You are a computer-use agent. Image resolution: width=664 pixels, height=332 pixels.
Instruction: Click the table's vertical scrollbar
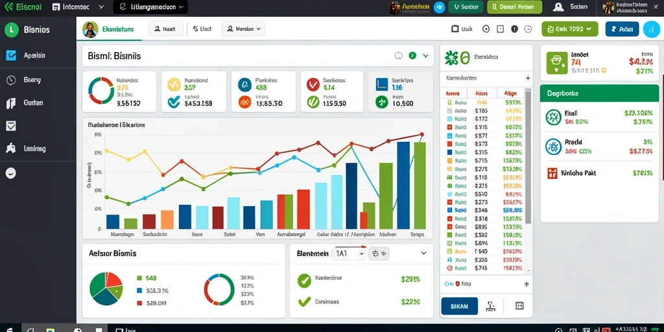tap(528, 156)
